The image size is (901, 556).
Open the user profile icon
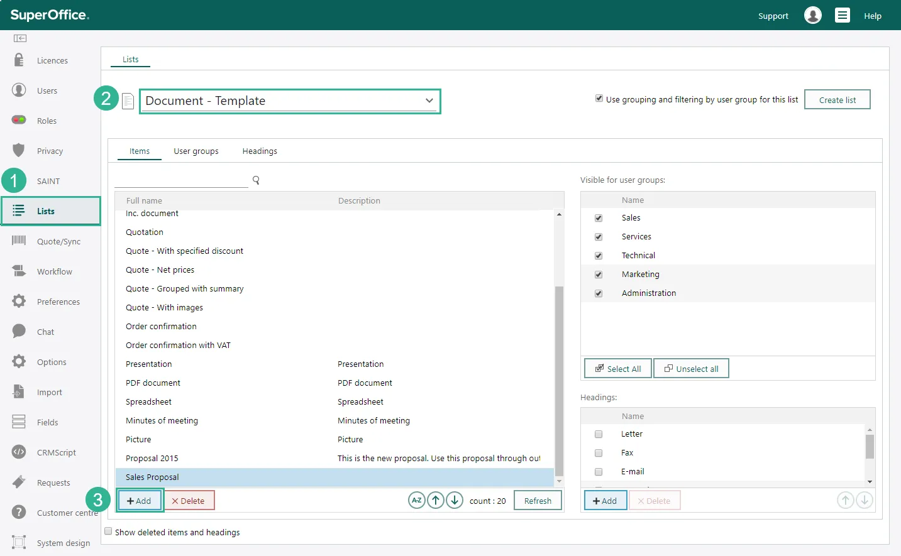(x=812, y=15)
